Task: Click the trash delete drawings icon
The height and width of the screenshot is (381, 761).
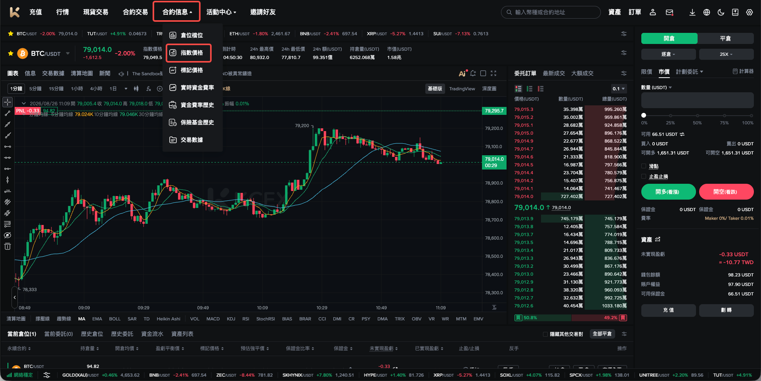Action: tap(8, 247)
